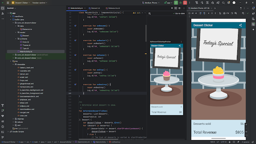The image size is (256, 144).
Task: Show more tool windows (three dots)
Action: pos(3,19)
